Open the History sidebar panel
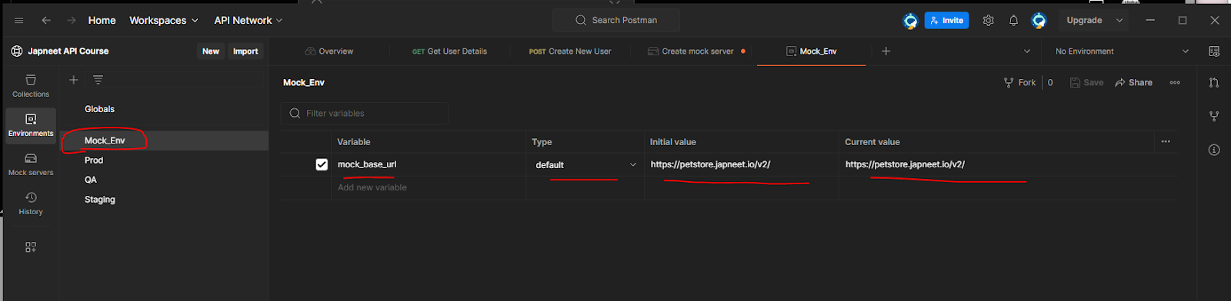The height and width of the screenshot is (301, 1231). click(31, 203)
